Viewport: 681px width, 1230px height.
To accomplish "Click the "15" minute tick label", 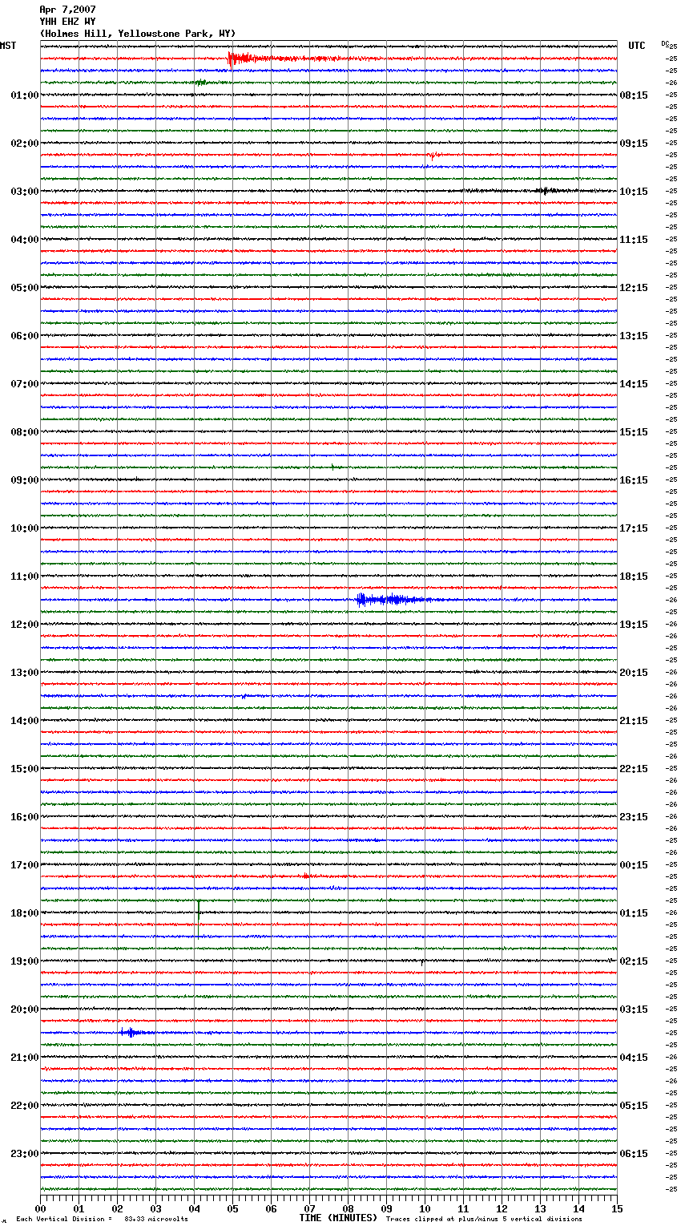I will [x=617, y=1208].
